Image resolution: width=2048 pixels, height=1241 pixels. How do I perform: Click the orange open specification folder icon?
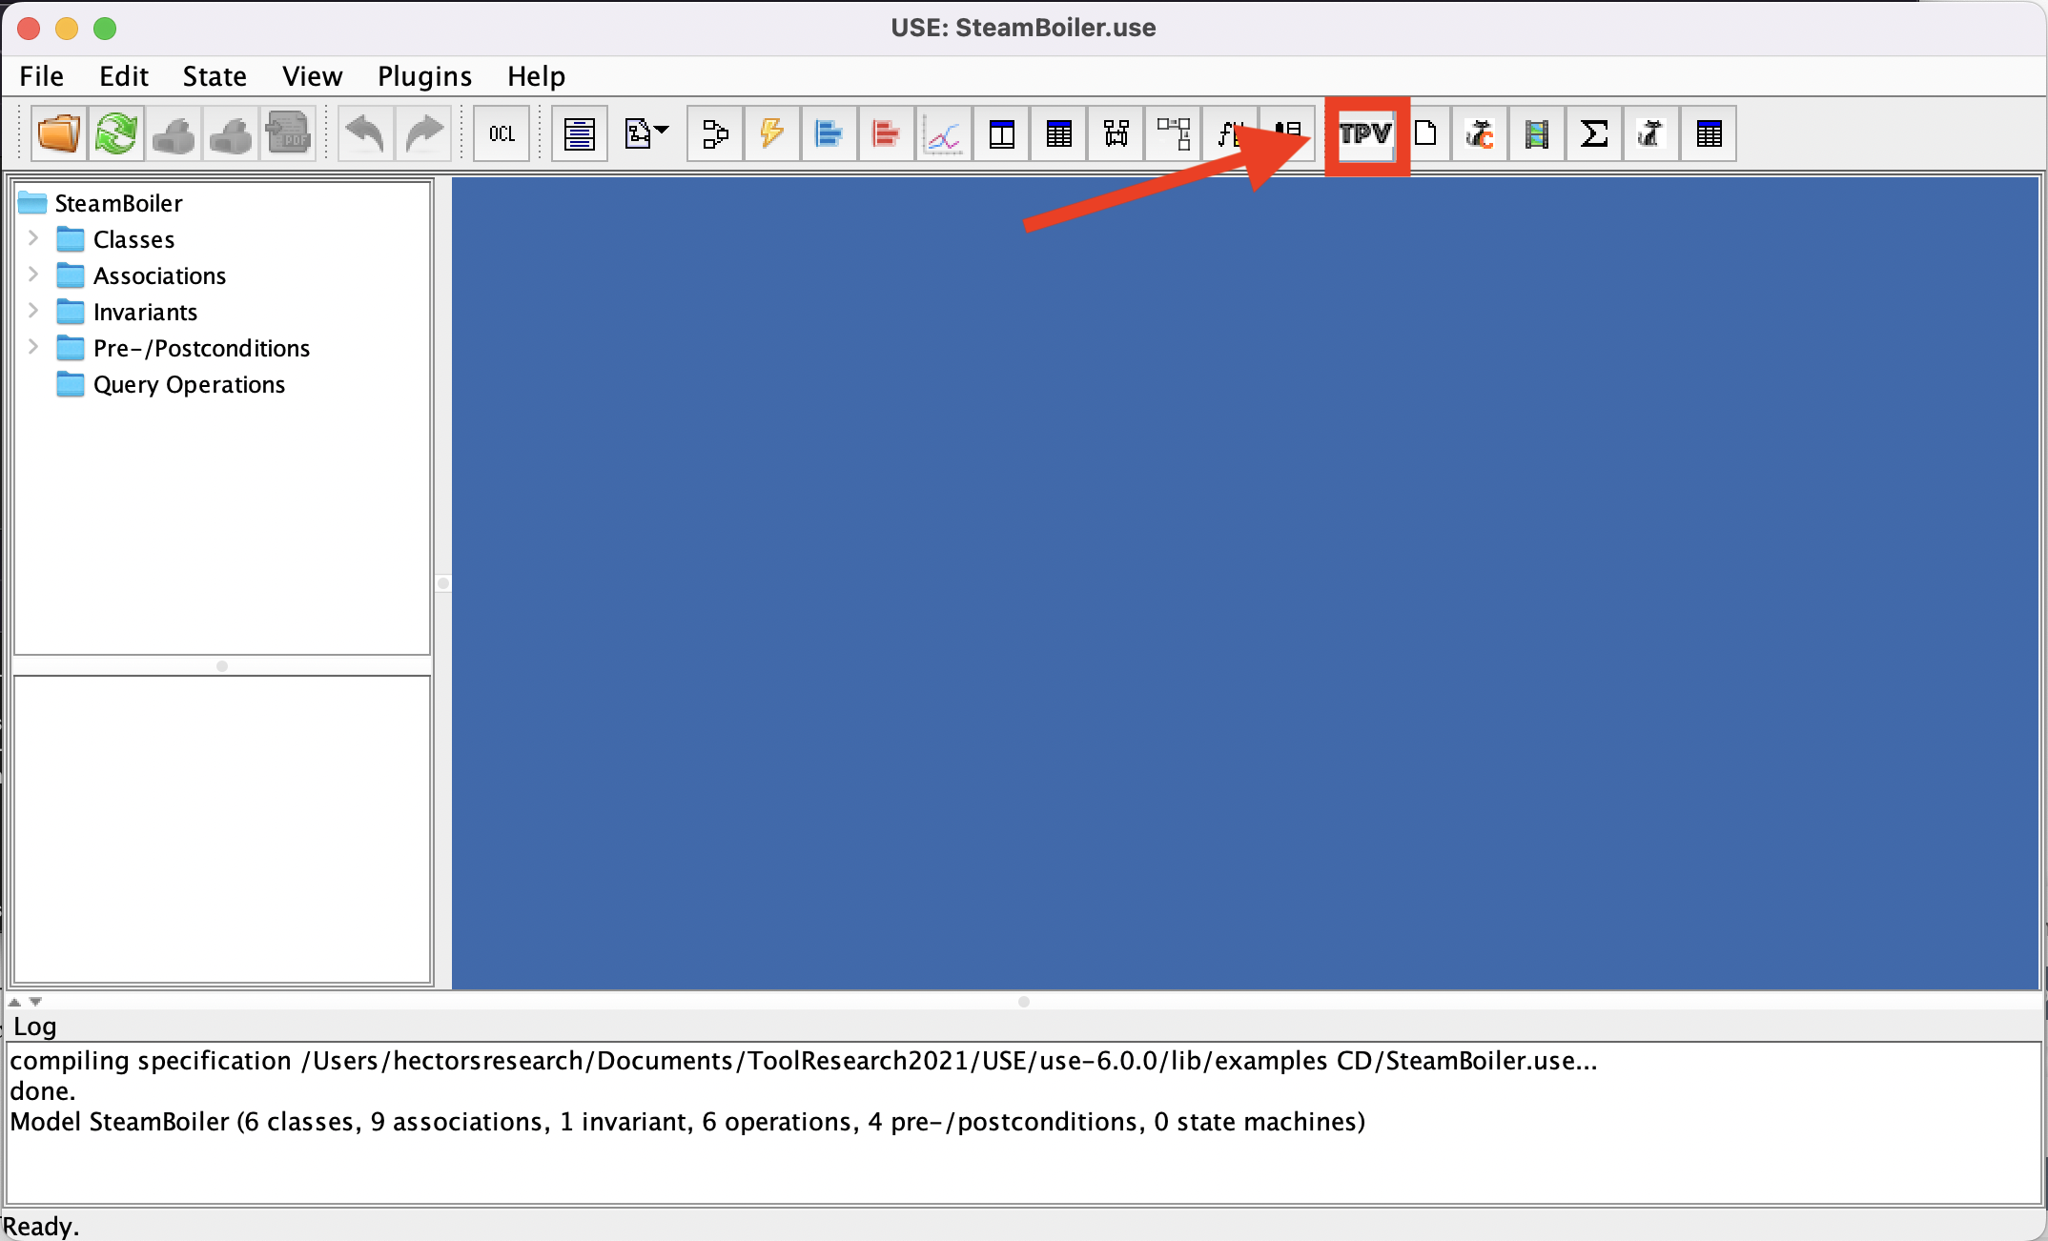58,133
